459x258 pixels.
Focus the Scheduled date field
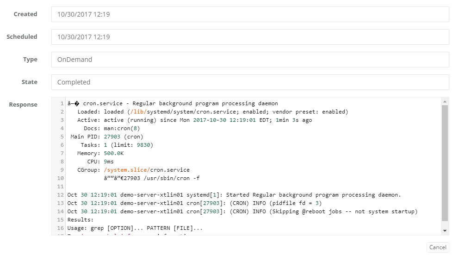tap(250, 37)
